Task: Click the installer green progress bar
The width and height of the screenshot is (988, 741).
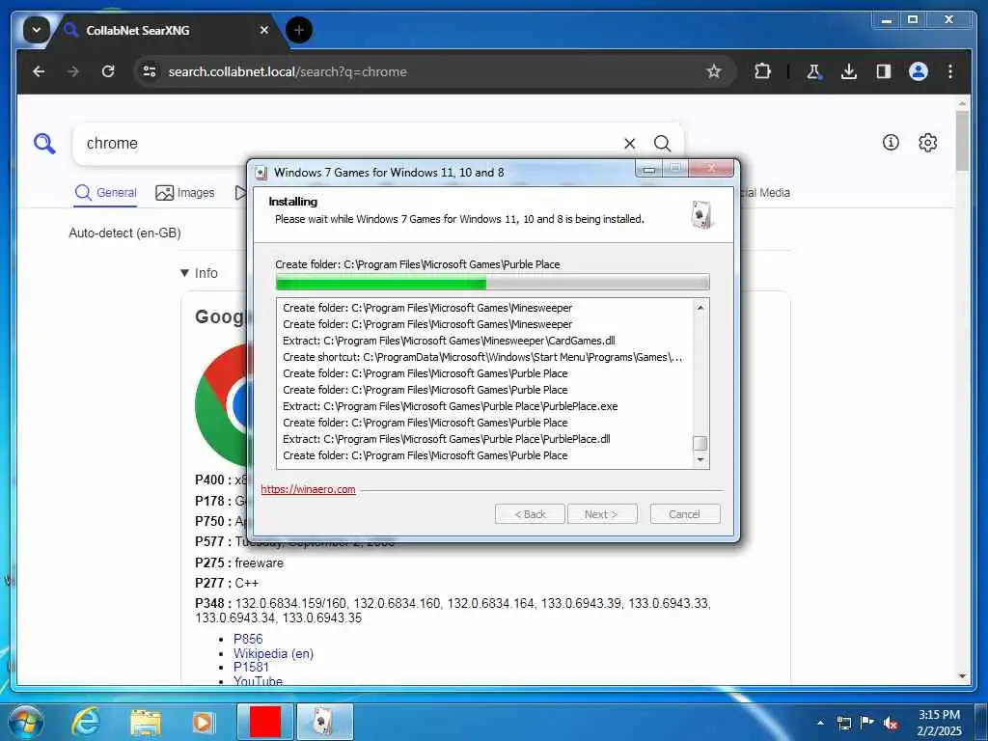Action: click(x=492, y=283)
